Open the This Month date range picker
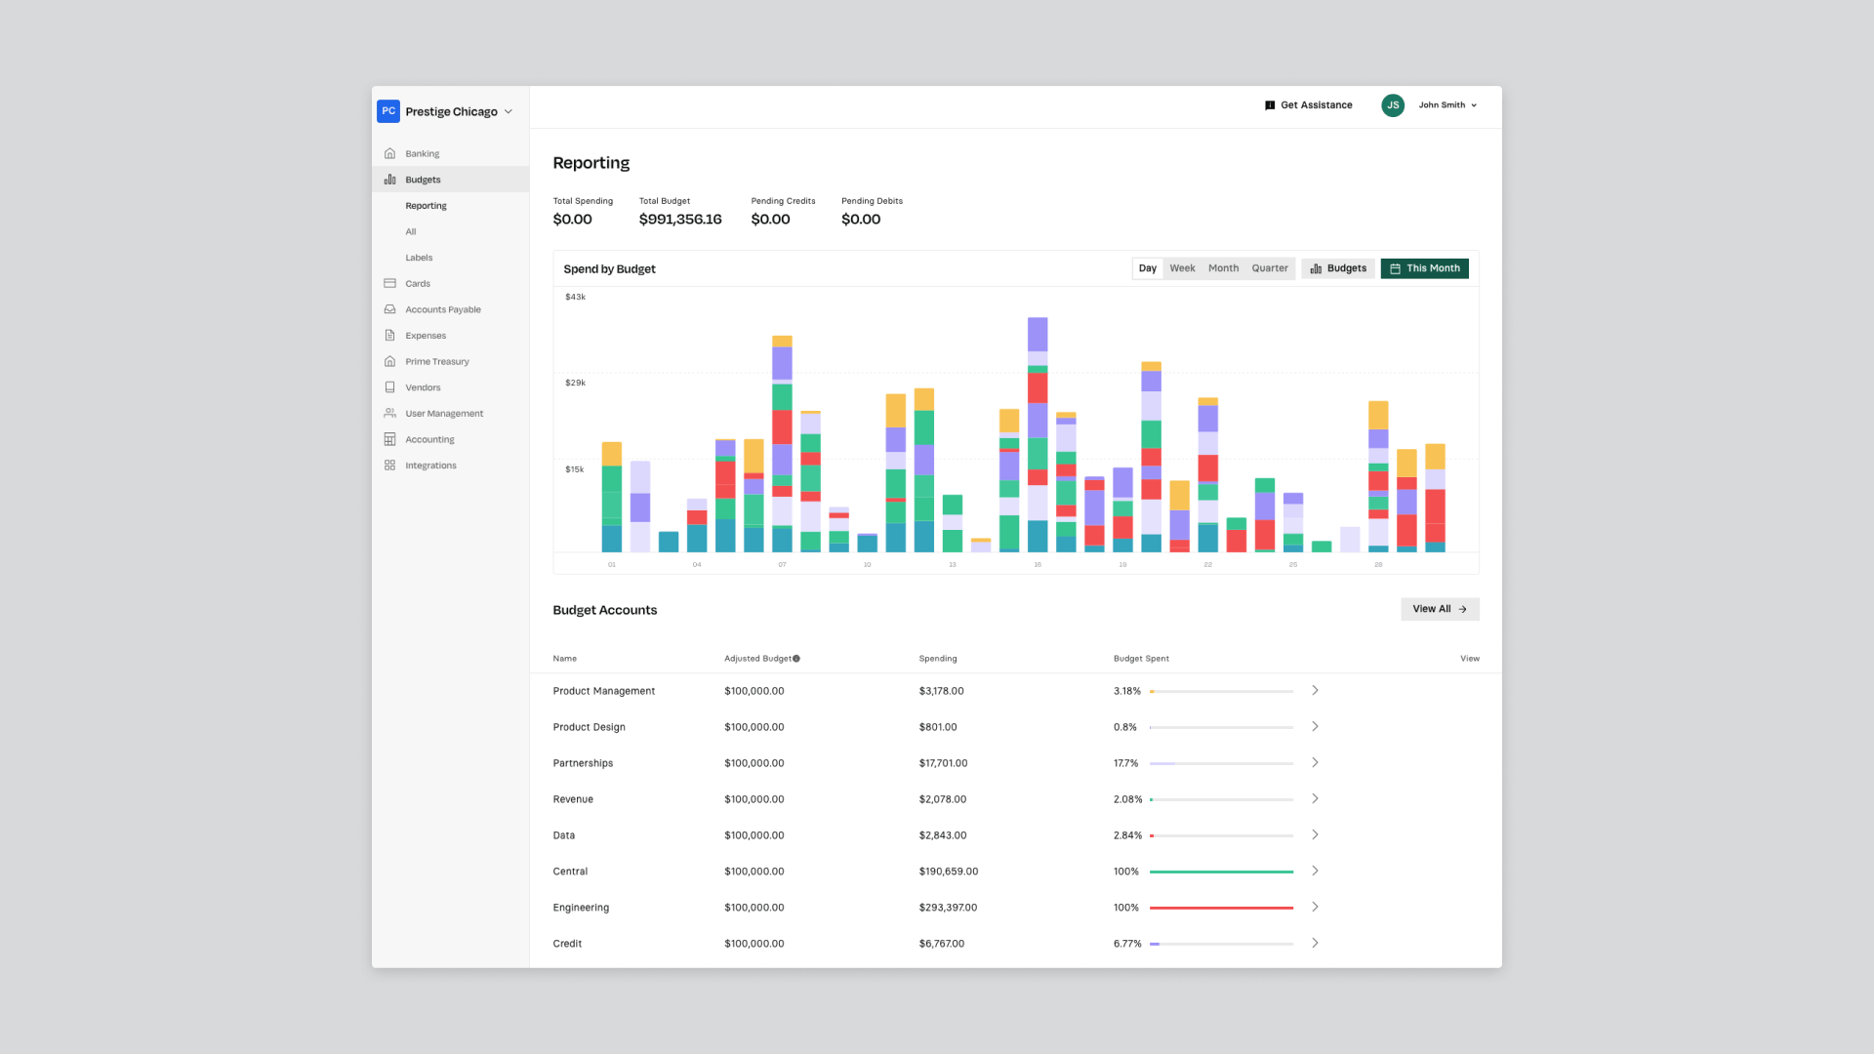 click(x=1424, y=268)
